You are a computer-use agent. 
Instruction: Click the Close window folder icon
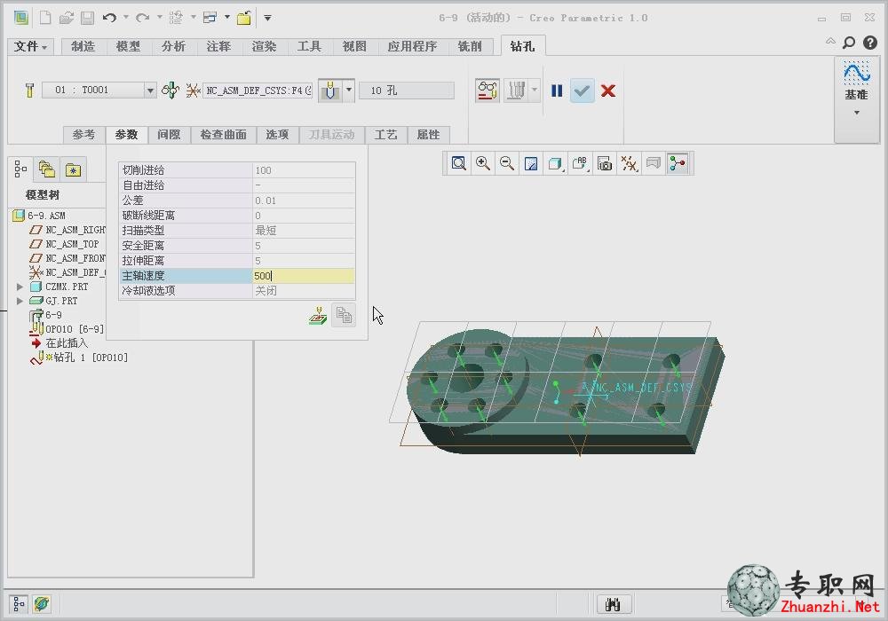(x=244, y=18)
